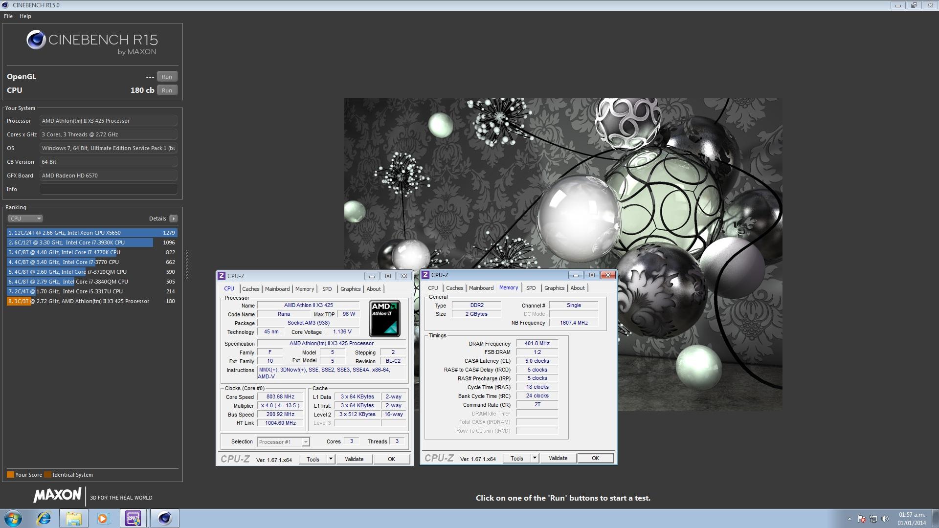This screenshot has width=939, height=528.
Task: Open SPD tab in right CPU-Z window
Action: pos(531,288)
